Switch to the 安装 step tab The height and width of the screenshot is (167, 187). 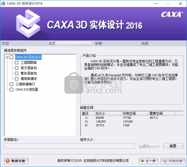coord(98,44)
